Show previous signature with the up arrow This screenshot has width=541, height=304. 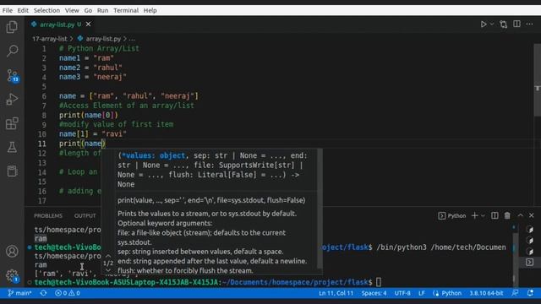[x=108, y=256]
